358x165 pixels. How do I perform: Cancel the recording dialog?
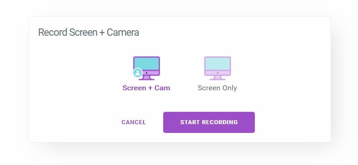[134, 122]
